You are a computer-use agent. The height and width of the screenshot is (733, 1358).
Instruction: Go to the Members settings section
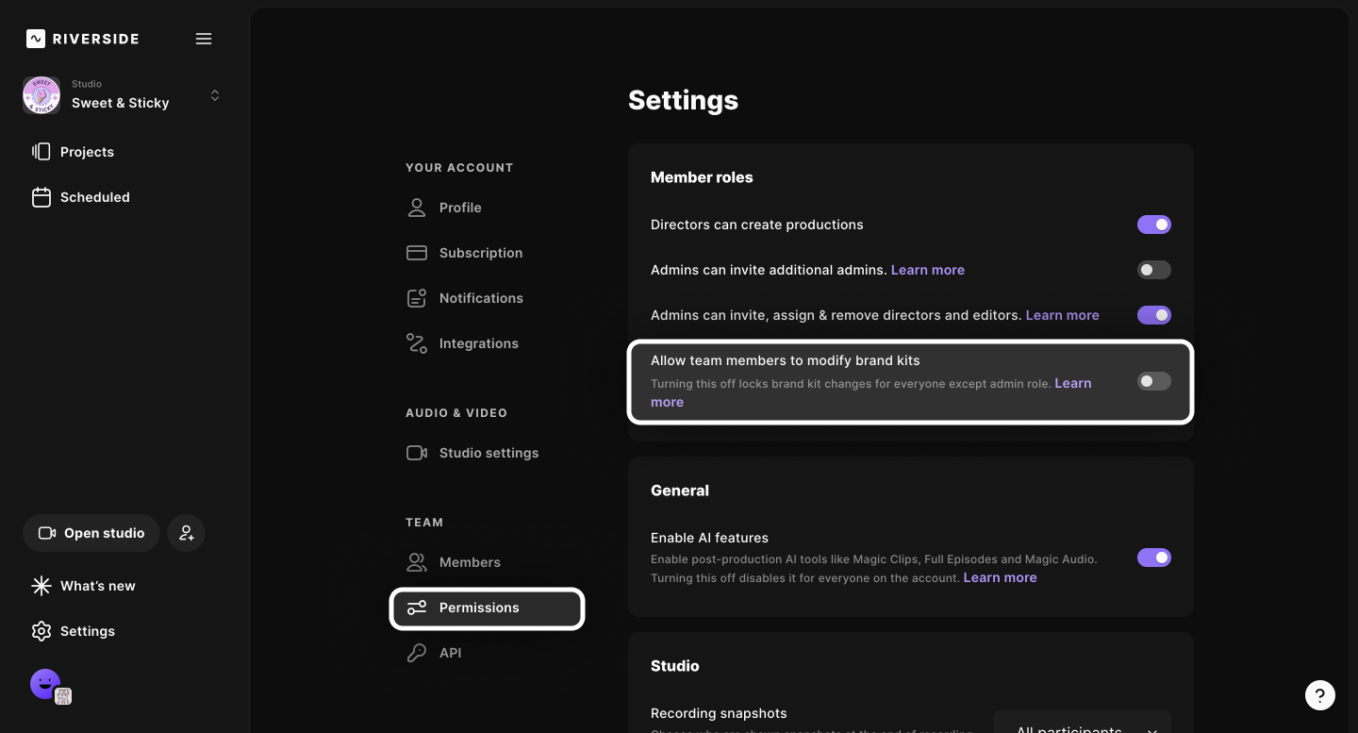click(469, 562)
